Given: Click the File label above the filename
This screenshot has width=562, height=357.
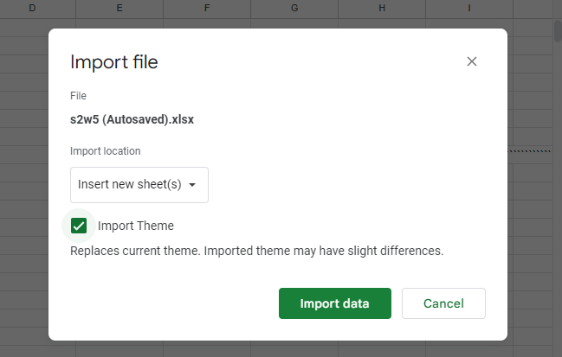Looking at the screenshot, I should (78, 96).
